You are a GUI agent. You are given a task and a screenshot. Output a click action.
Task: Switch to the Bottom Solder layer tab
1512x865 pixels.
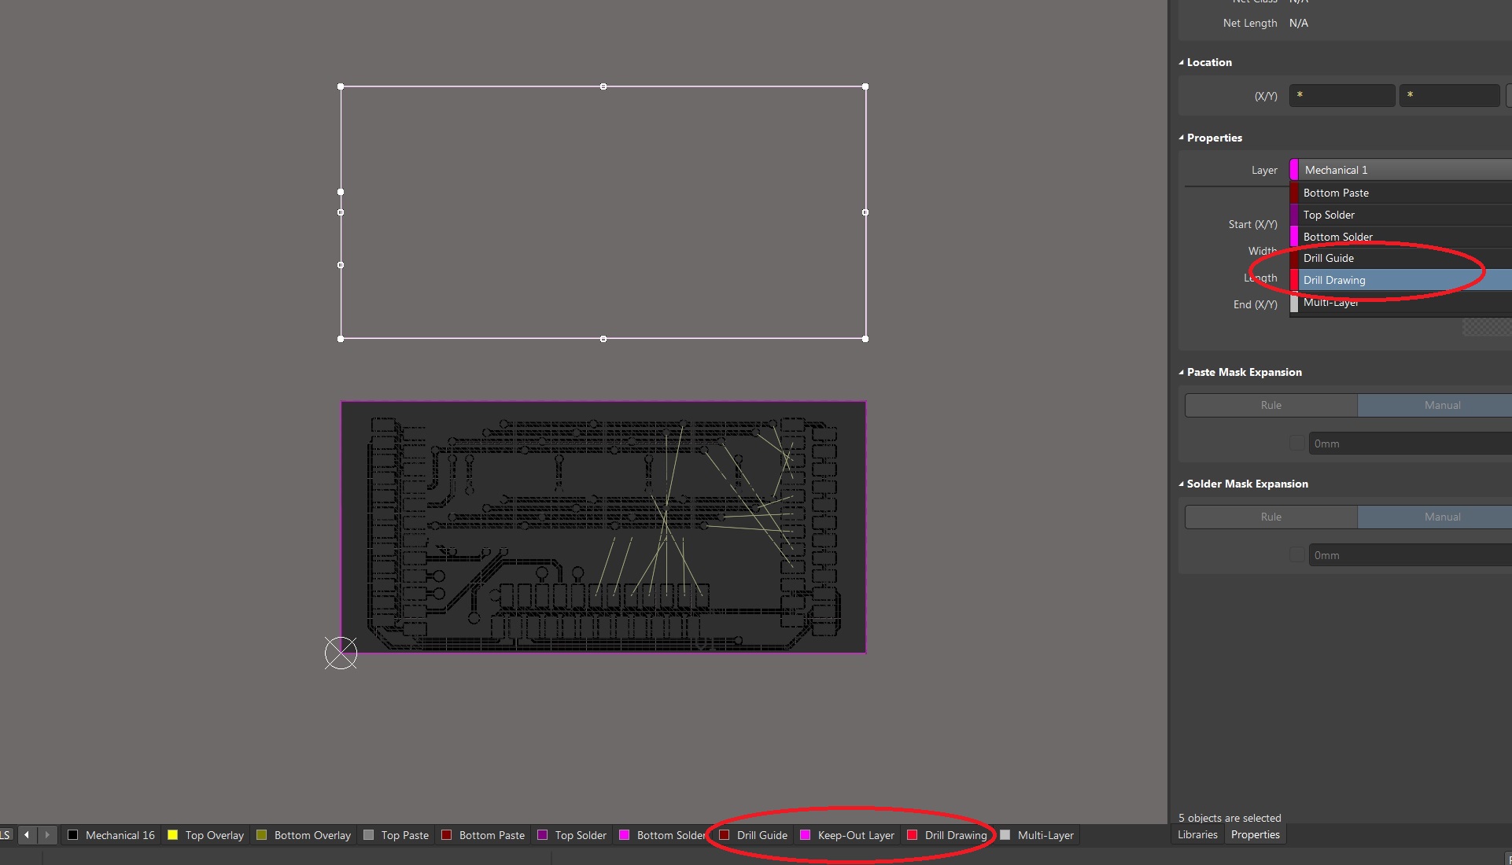(662, 835)
